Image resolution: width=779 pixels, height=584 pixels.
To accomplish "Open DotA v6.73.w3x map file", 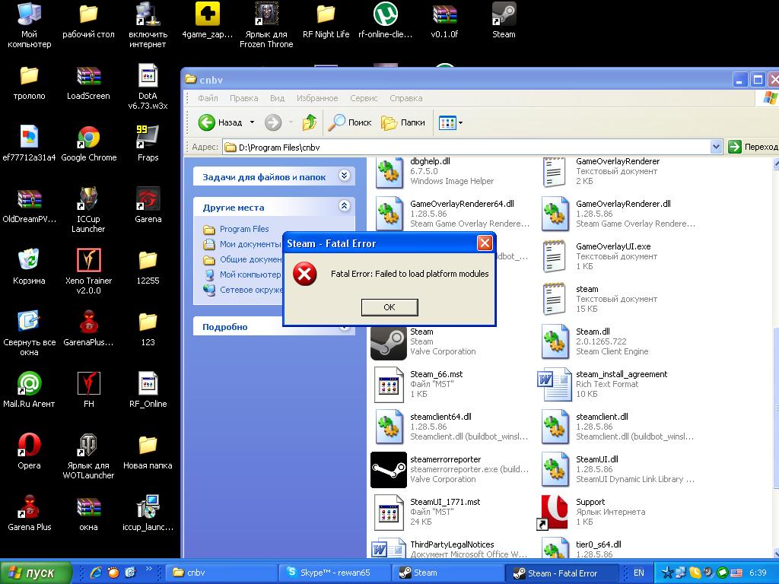I will 148,87.
